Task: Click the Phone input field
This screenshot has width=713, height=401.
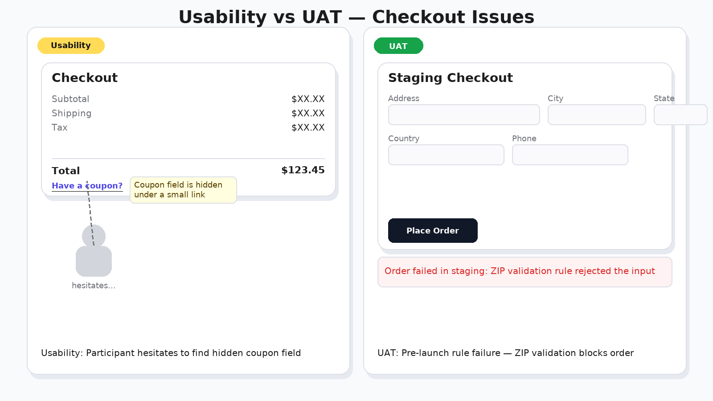Action: [x=570, y=155]
